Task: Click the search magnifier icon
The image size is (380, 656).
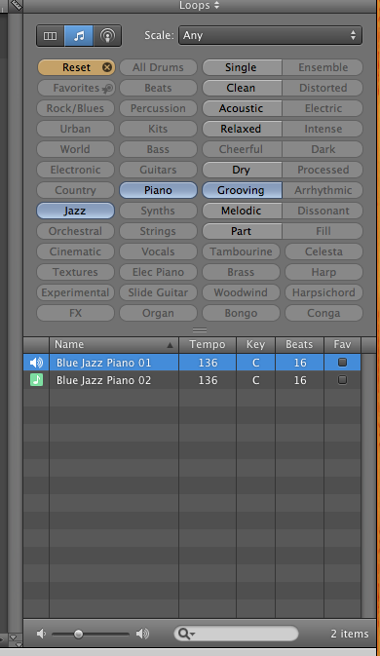Action: pyautogui.click(x=185, y=635)
